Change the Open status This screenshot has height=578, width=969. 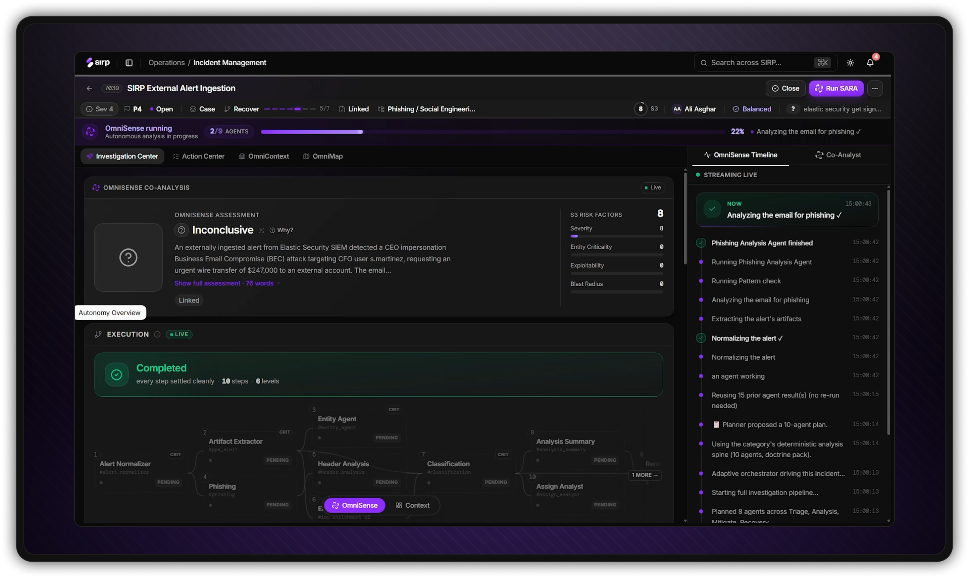coord(161,109)
